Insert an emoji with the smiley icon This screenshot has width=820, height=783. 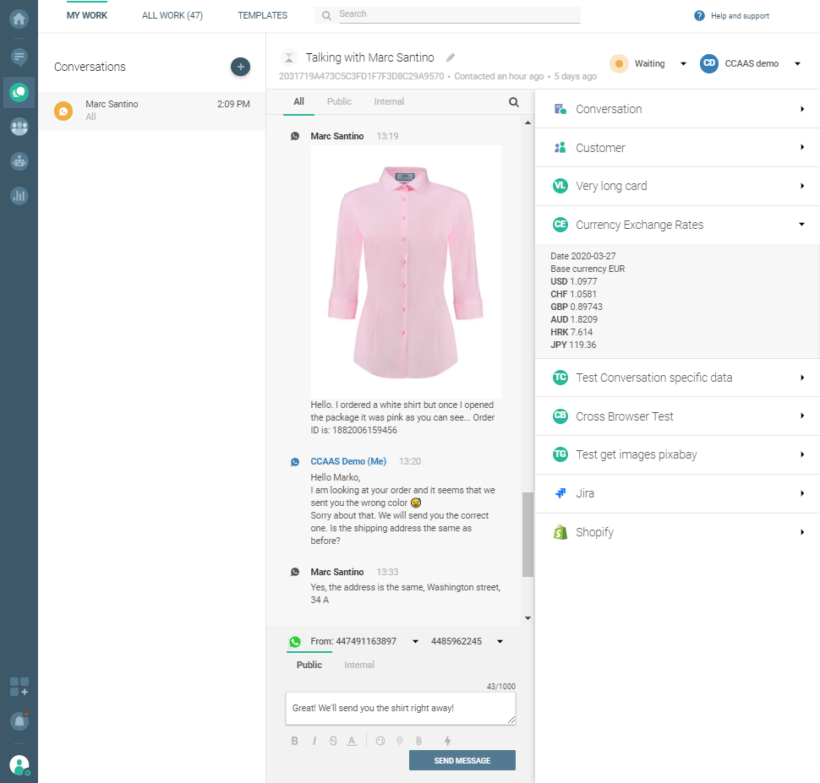point(380,741)
